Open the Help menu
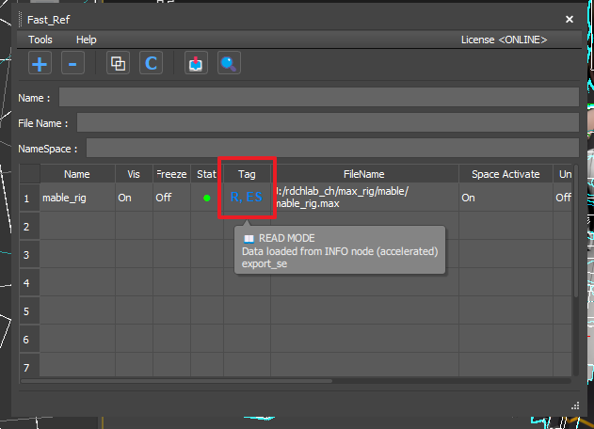Image resolution: width=594 pixels, height=429 pixels. (87, 40)
